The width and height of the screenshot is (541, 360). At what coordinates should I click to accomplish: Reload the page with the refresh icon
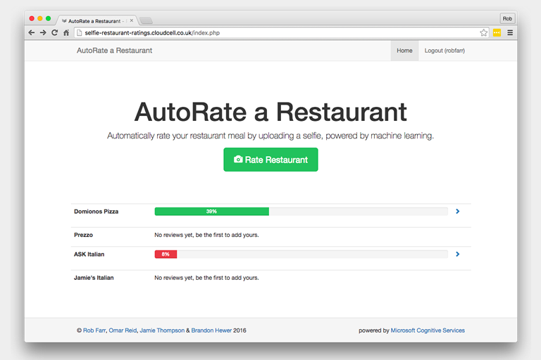[54, 33]
